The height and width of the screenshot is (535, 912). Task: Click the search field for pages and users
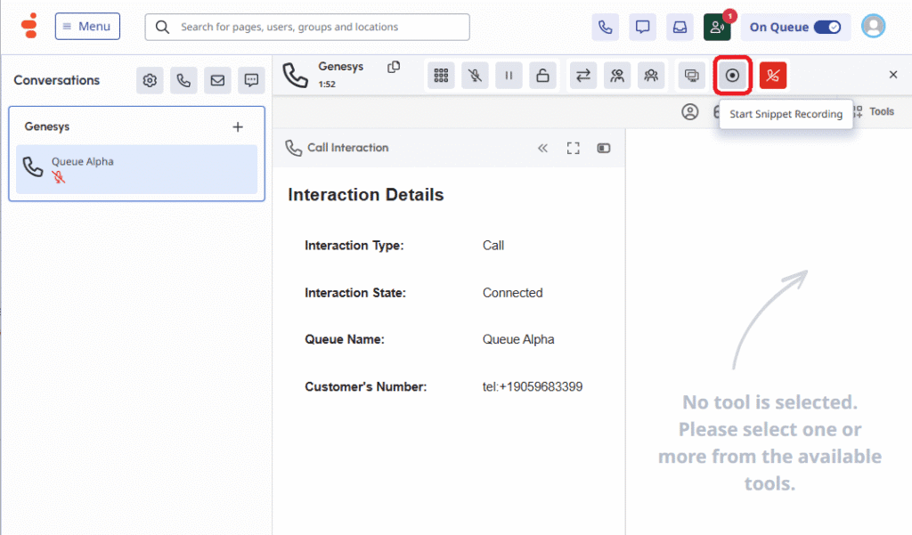(307, 27)
